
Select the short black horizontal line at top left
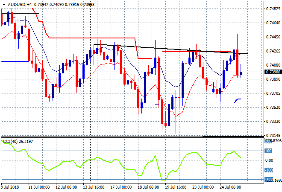(20, 13)
